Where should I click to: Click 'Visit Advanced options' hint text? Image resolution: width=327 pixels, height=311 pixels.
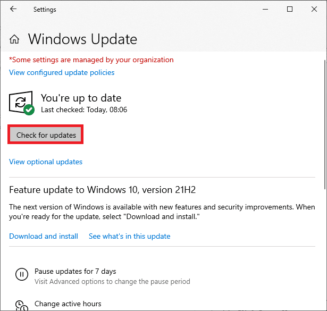pos(112,282)
